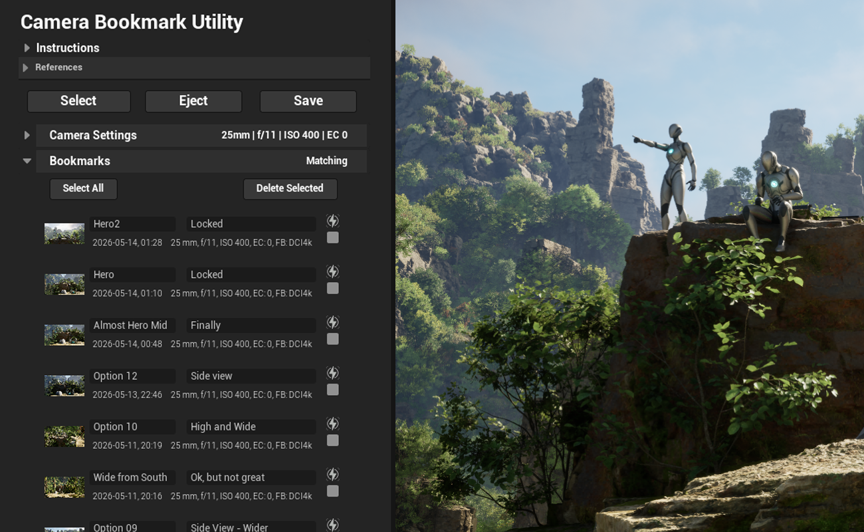Click the 25mm | f/11 | ISO 400 summary
864x532 pixels.
(x=284, y=135)
